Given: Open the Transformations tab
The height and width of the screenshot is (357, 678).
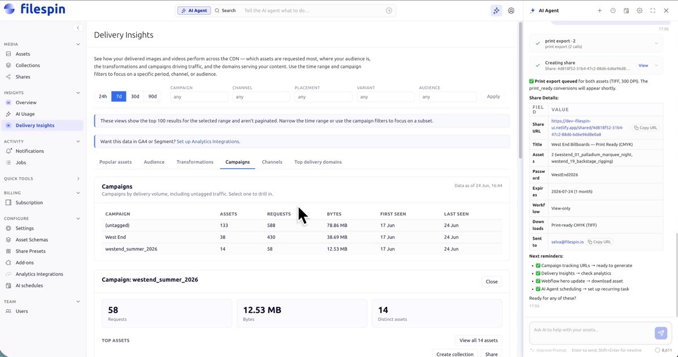Looking at the screenshot, I should [195, 162].
